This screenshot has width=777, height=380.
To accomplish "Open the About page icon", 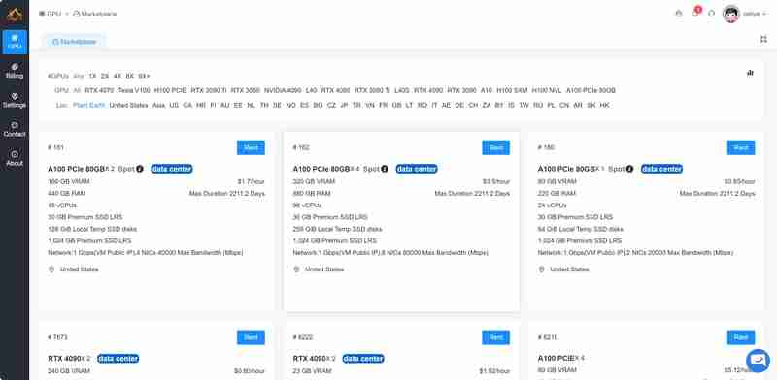I will click(15, 158).
